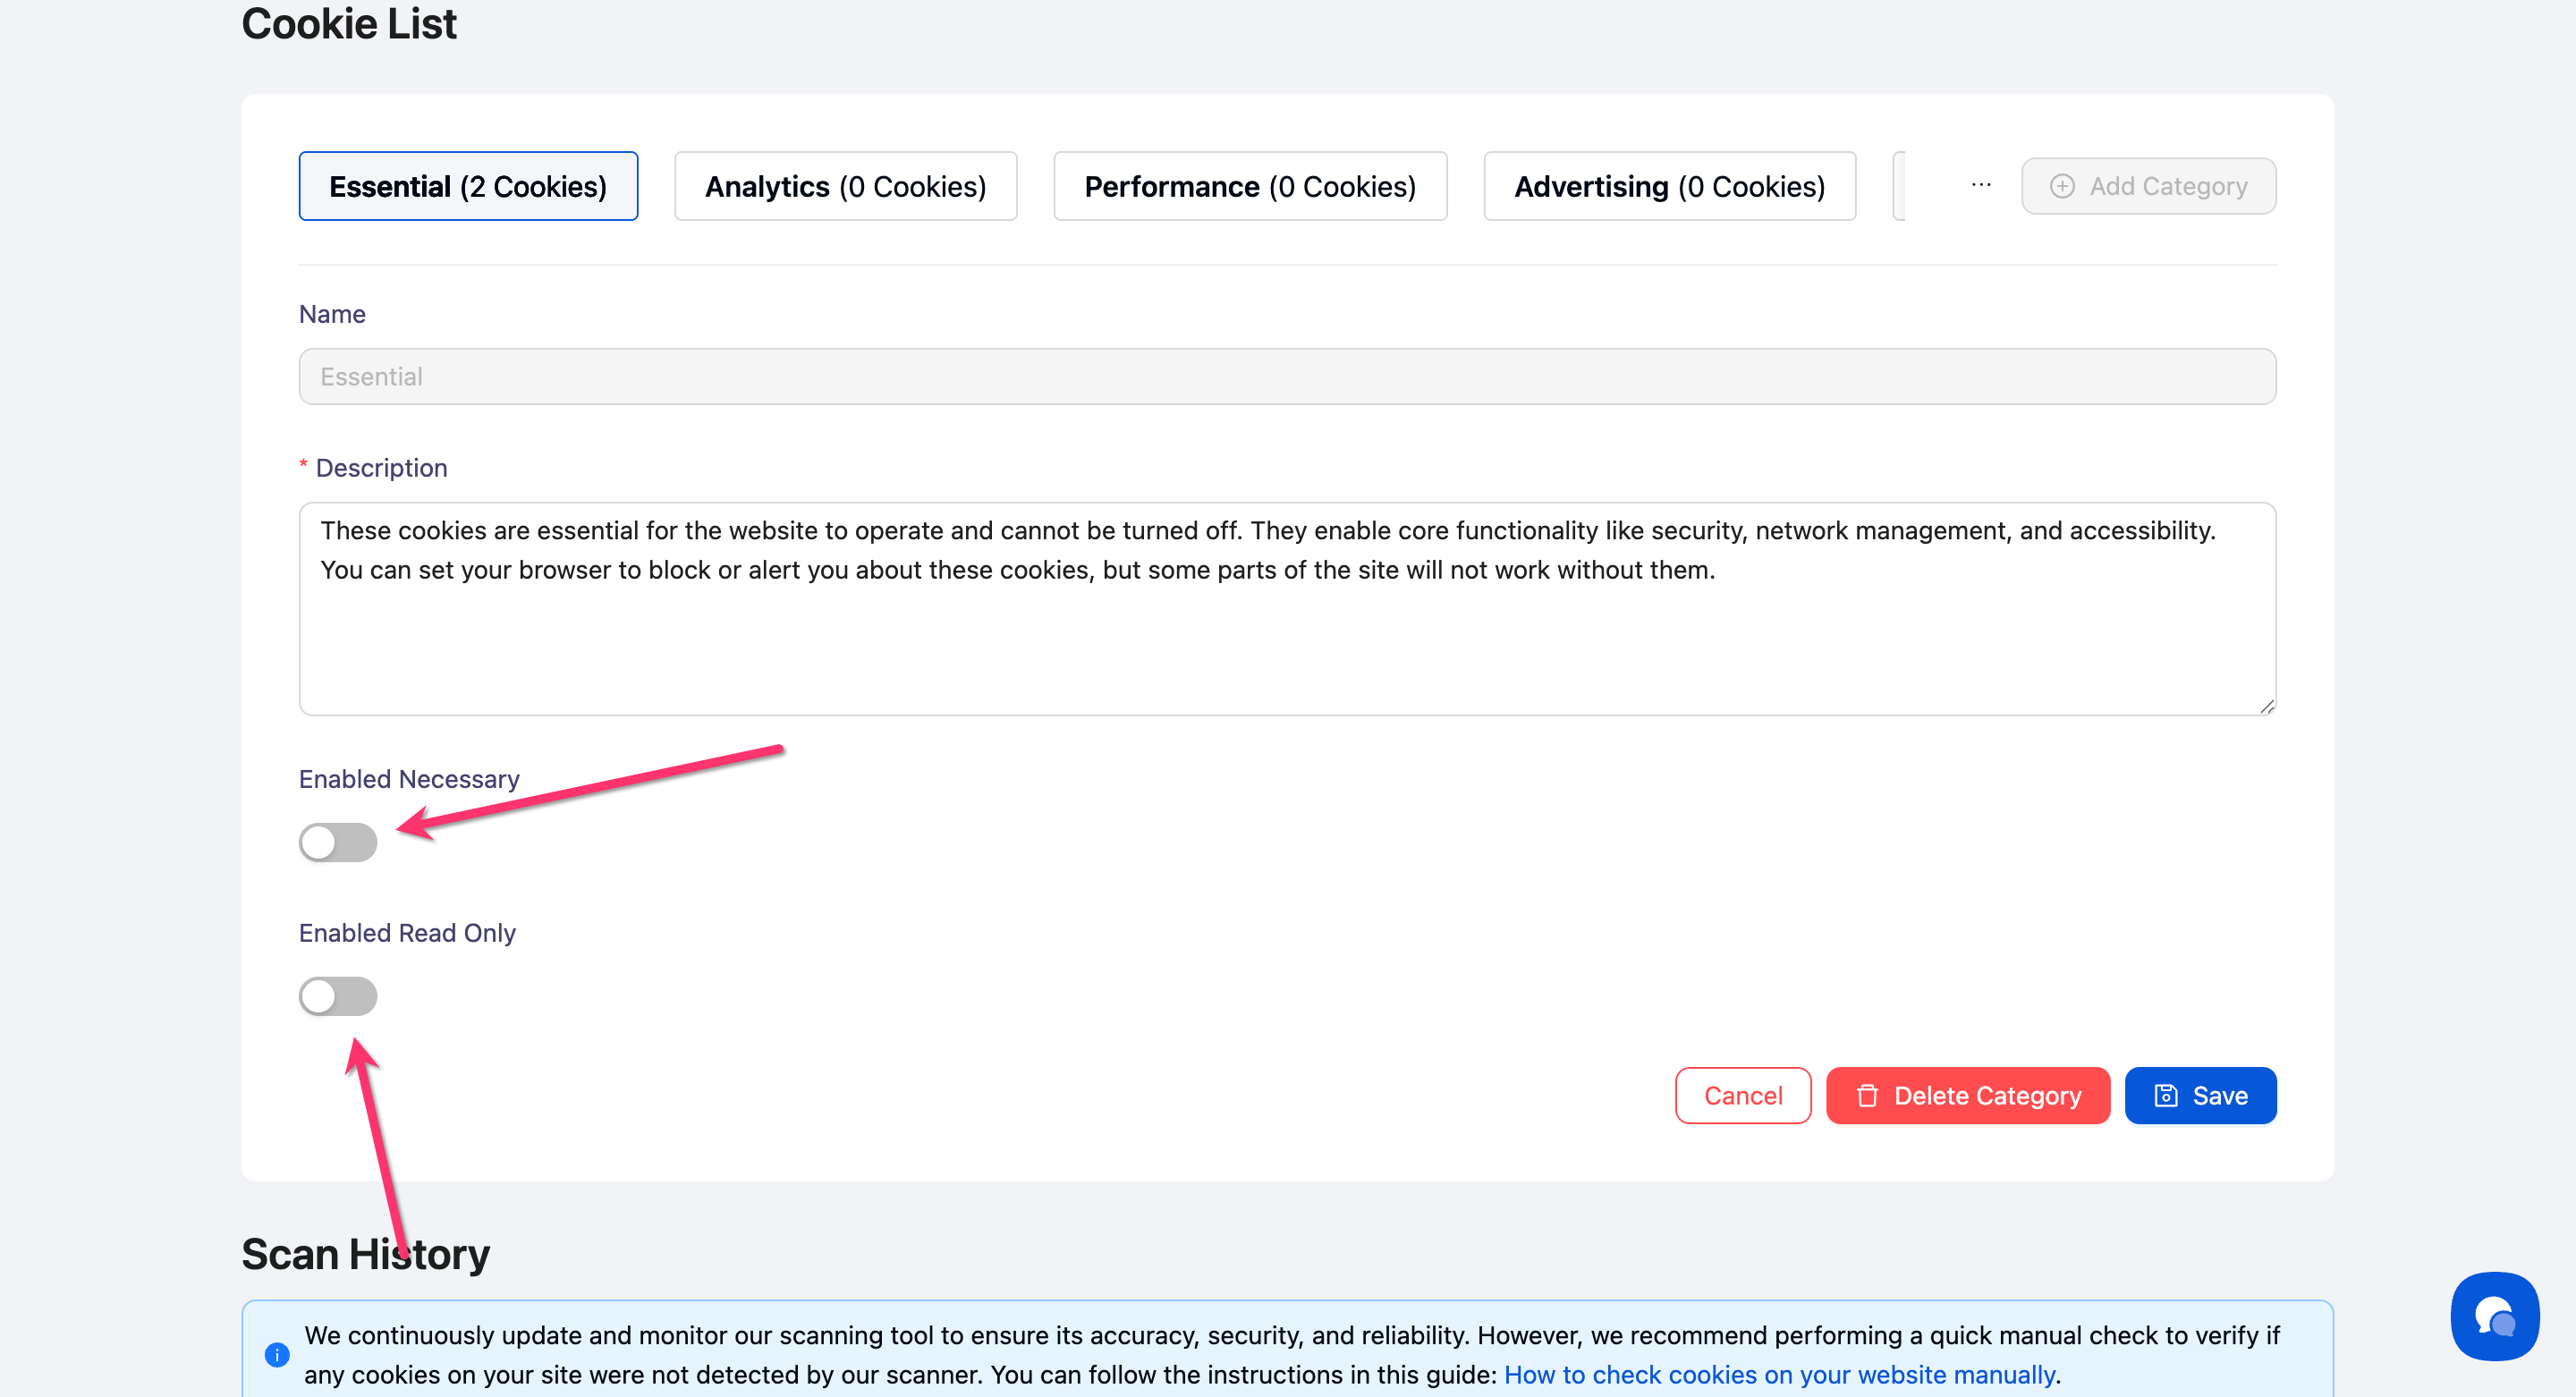Click the blue info icon in Scan History notice
The width and height of the screenshot is (2576, 1397).
pos(277,1355)
